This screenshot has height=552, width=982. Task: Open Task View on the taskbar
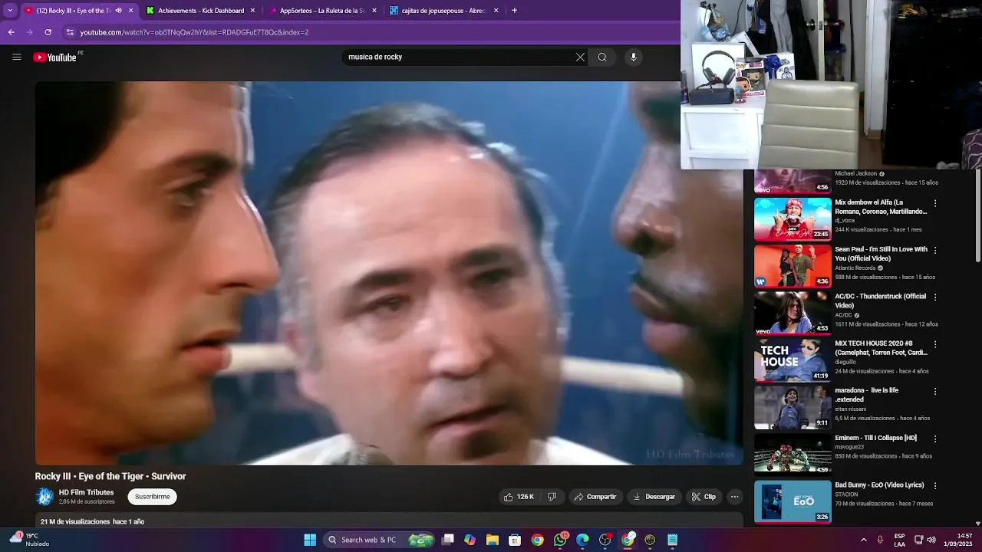tap(448, 540)
